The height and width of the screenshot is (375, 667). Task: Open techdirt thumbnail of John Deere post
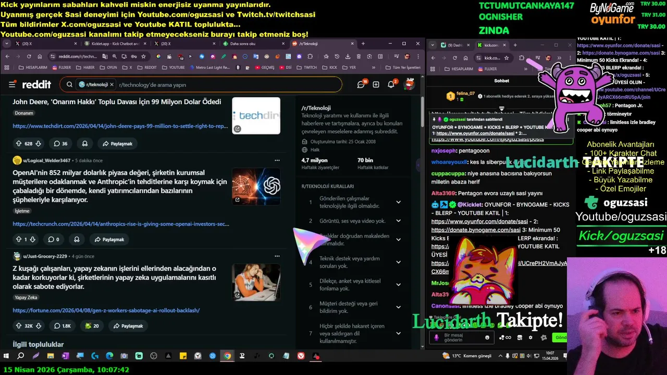point(256,116)
